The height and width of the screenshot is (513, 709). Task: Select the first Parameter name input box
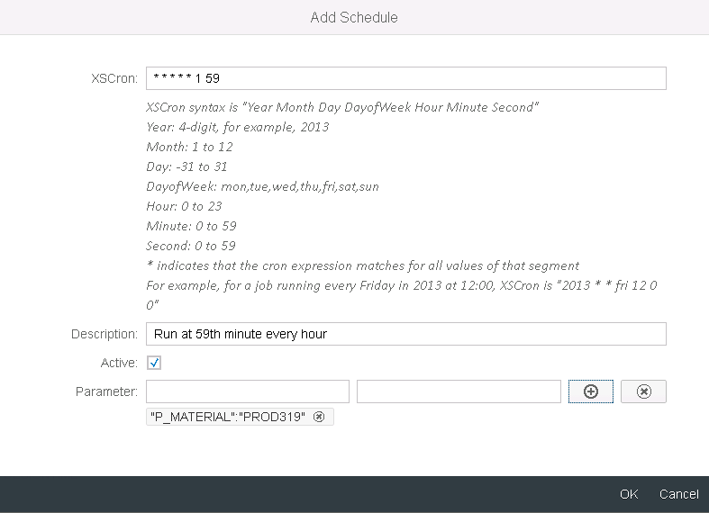[x=248, y=391]
